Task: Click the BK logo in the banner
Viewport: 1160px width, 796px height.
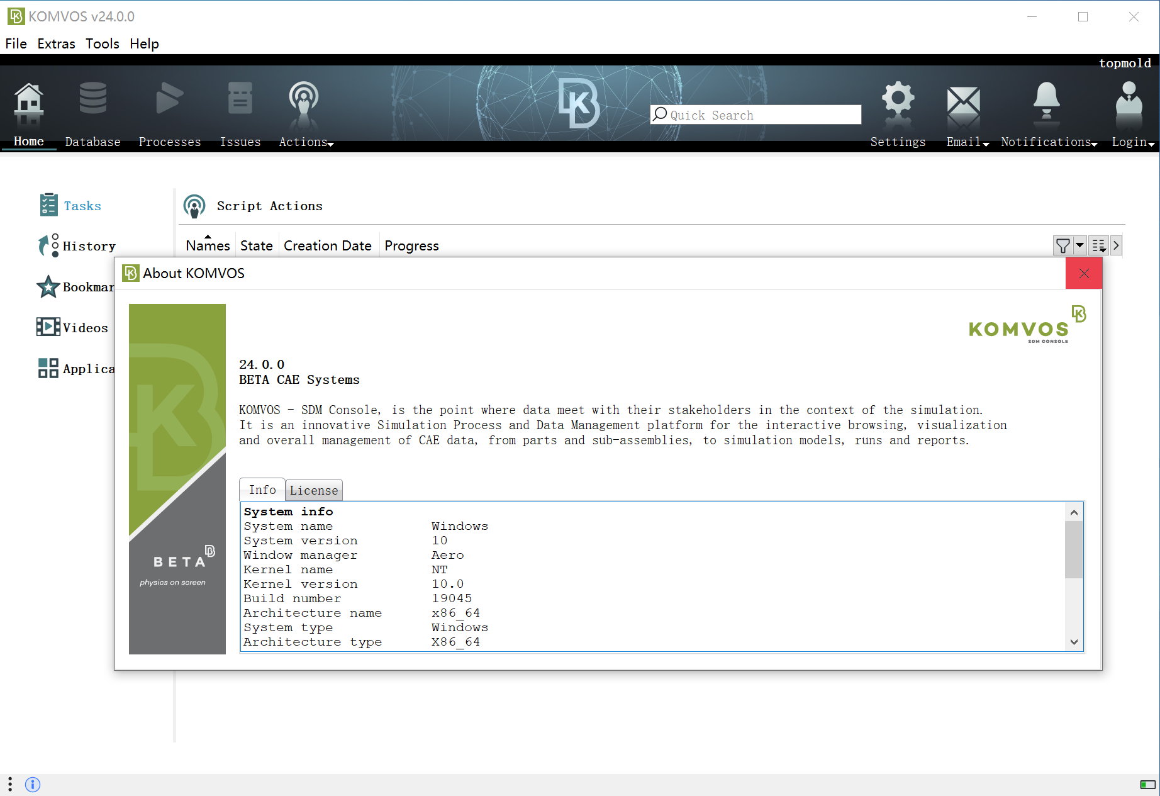Action: tap(579, 102)
